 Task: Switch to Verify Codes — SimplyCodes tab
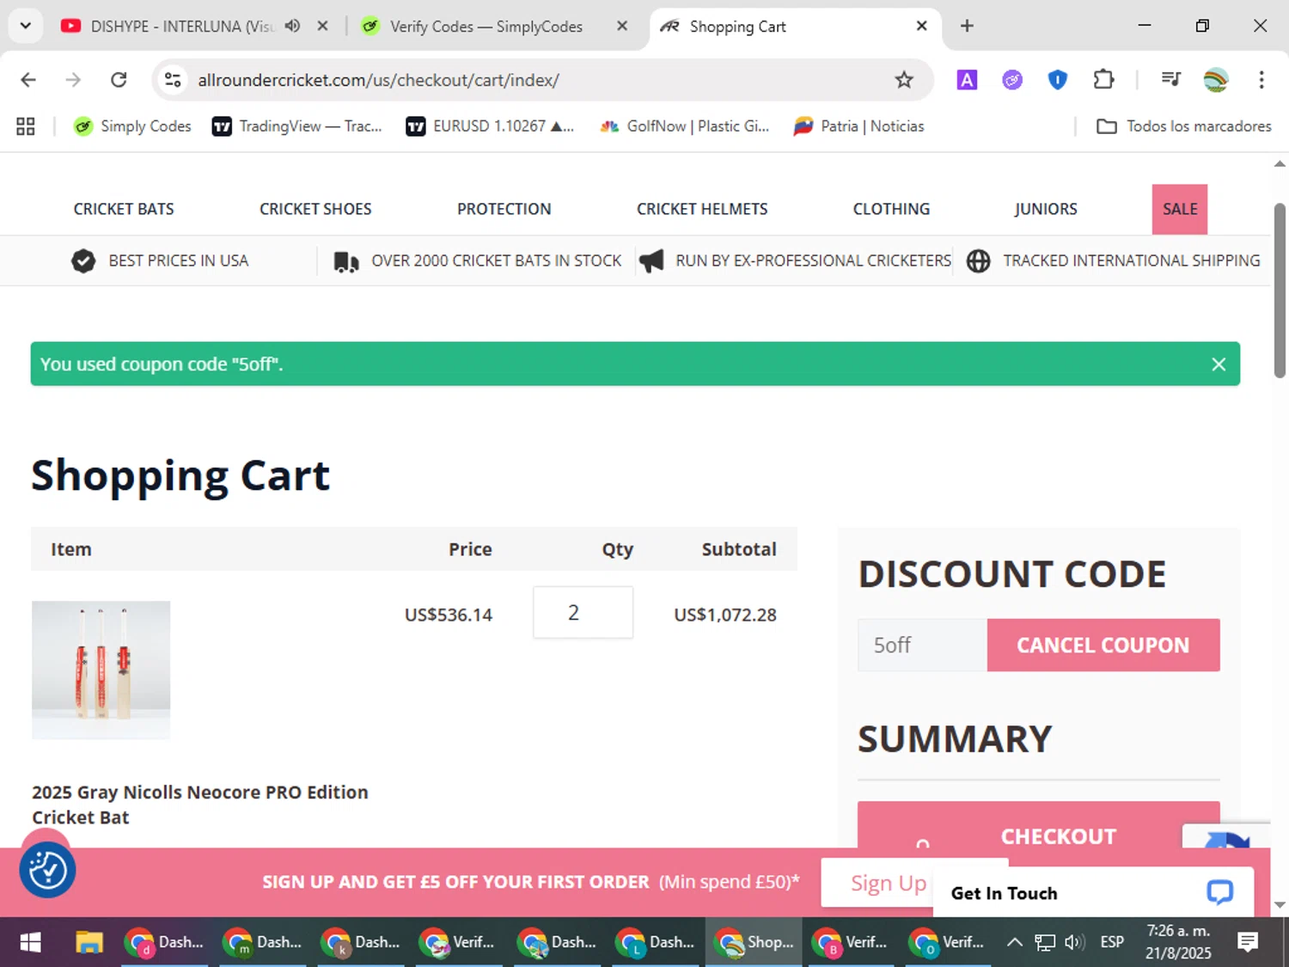[486, 27]
